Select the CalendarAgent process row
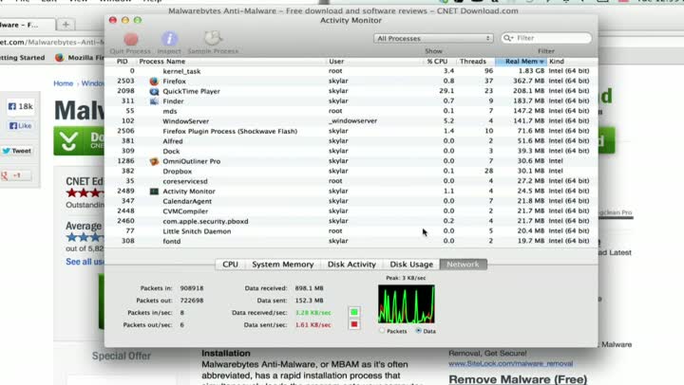684x385 pixels. click(351, 201)
